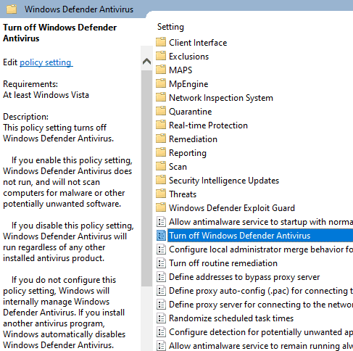Select the Quarantine folder name
353x351 pixels.
click(190, 112)
